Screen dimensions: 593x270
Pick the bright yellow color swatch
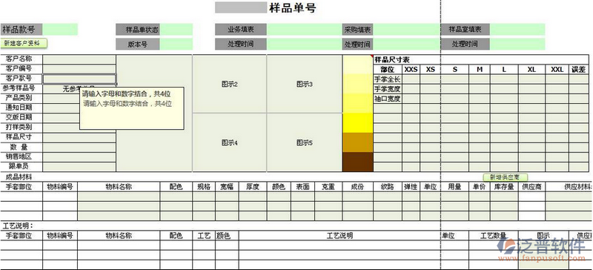point(358,122)
